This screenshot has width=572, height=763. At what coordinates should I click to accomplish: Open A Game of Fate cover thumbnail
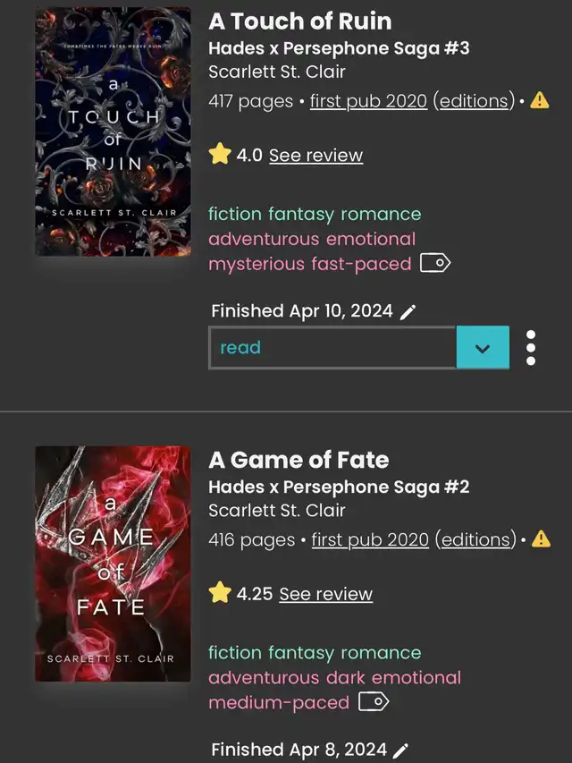pyautogui.click(x=114, y=564)
